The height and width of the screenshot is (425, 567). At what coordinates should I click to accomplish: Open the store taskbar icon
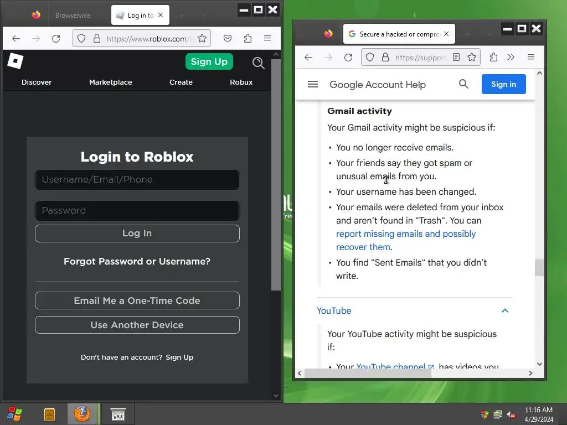(x=118, y=414)
